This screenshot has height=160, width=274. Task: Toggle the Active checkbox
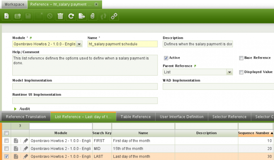[x=166, y=58]
